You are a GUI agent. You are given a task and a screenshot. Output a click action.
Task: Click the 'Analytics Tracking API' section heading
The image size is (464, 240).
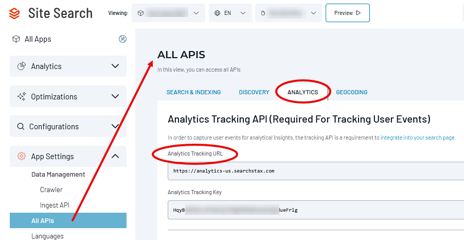click(x=299, y=119)
